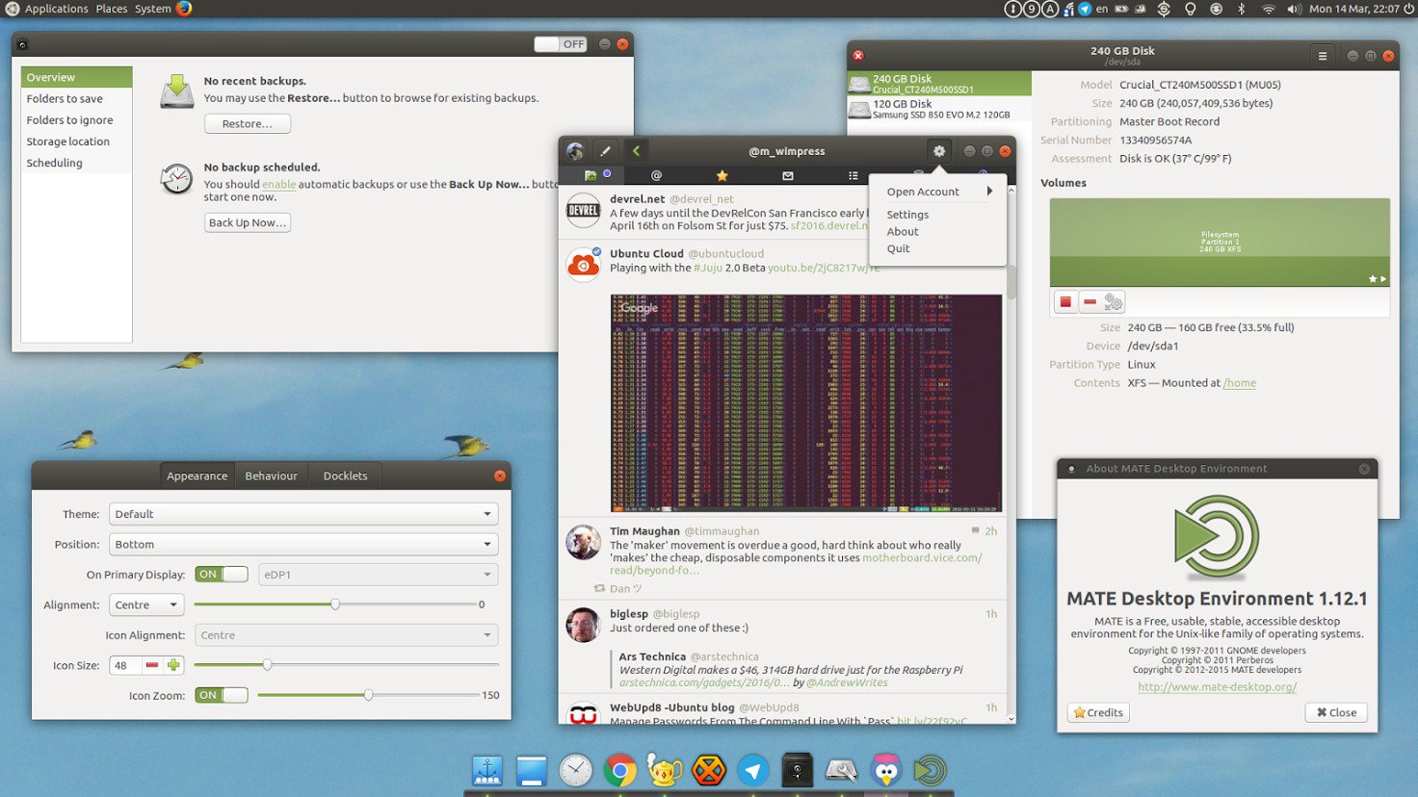The image size is (1418, 797).
Task: Open the /home mount point link
Action: (1240, 383)
